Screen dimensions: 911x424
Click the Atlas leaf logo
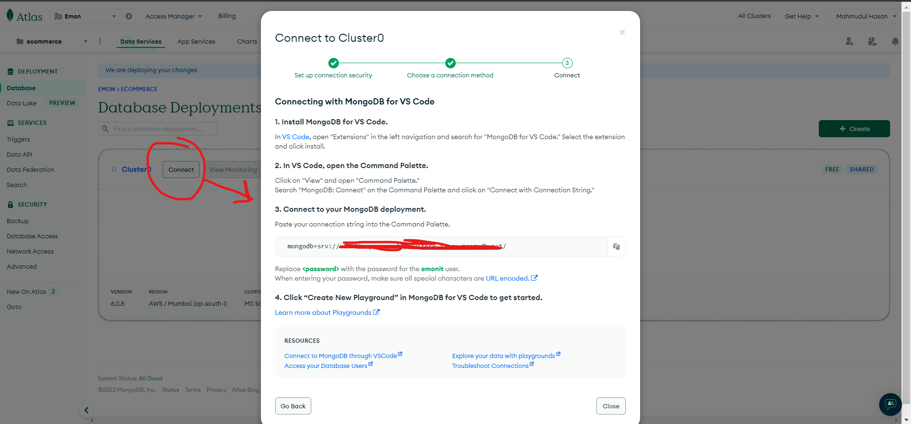[10, 16]
